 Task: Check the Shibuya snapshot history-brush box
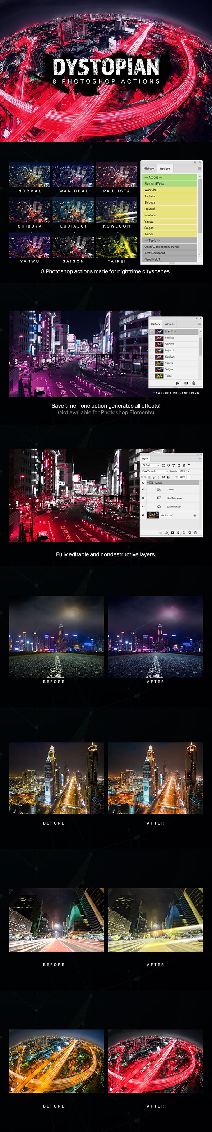(x=152, y=344)
